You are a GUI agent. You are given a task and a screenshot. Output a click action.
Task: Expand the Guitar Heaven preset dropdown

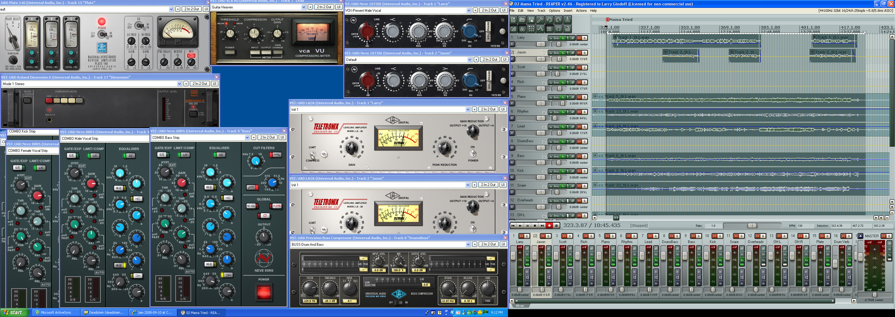pos(303,7)
